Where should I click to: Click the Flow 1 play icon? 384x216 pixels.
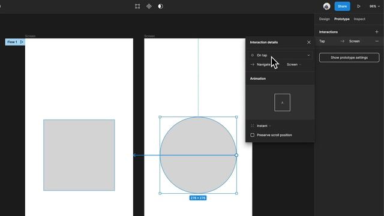(22, 42)
